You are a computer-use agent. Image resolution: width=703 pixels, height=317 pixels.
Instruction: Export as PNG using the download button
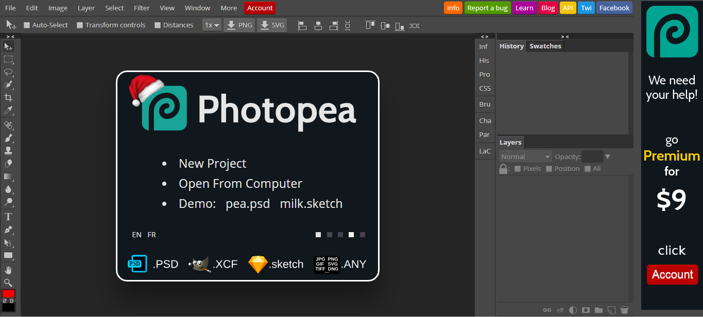(239, 25)
